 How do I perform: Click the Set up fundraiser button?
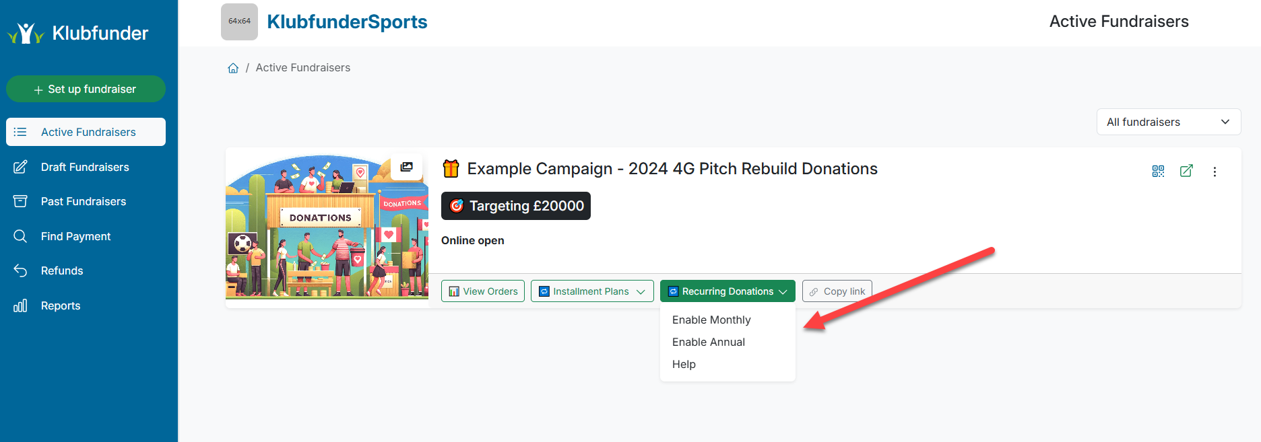pyautogui.click(x=86, y=89)
